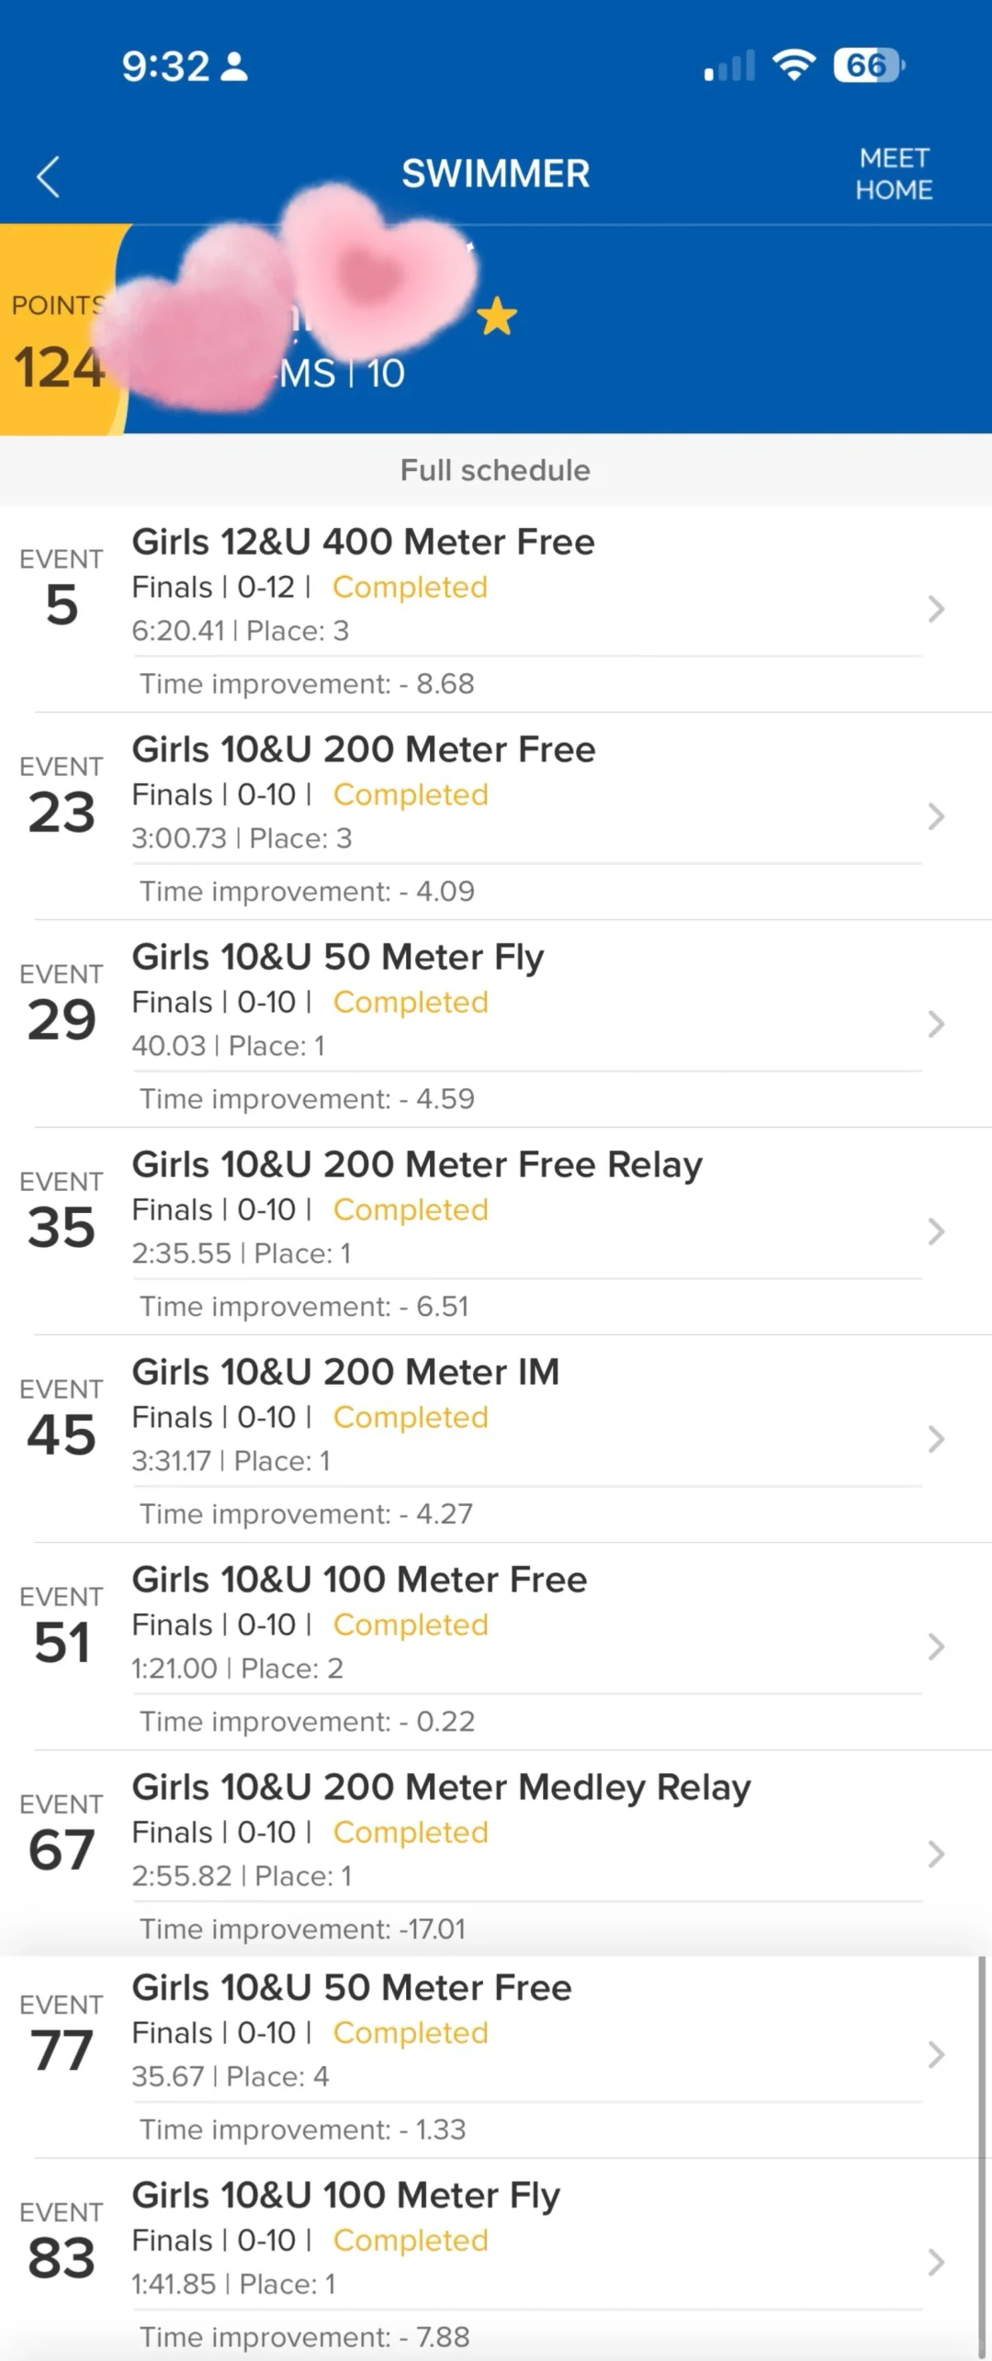This screenshot has width=992, height=2361.
Task: Tap the back arrow icon
Action: [48, 176]
